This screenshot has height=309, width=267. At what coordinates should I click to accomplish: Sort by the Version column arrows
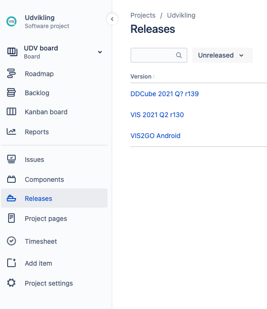[x=154, y=77]
